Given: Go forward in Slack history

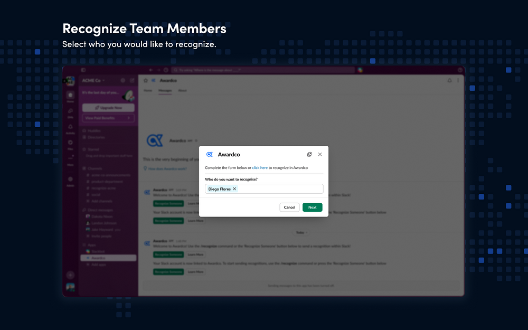Looking at the screenshot, I should tap(158, 70).
